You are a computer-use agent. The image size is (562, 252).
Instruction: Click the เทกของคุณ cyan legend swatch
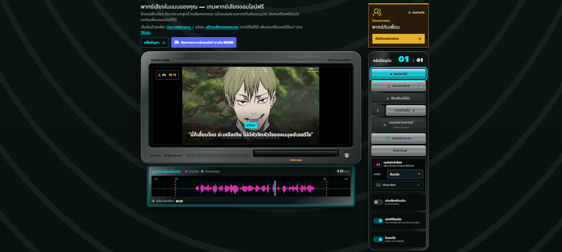pyautogui.click(x=202, y=171)
